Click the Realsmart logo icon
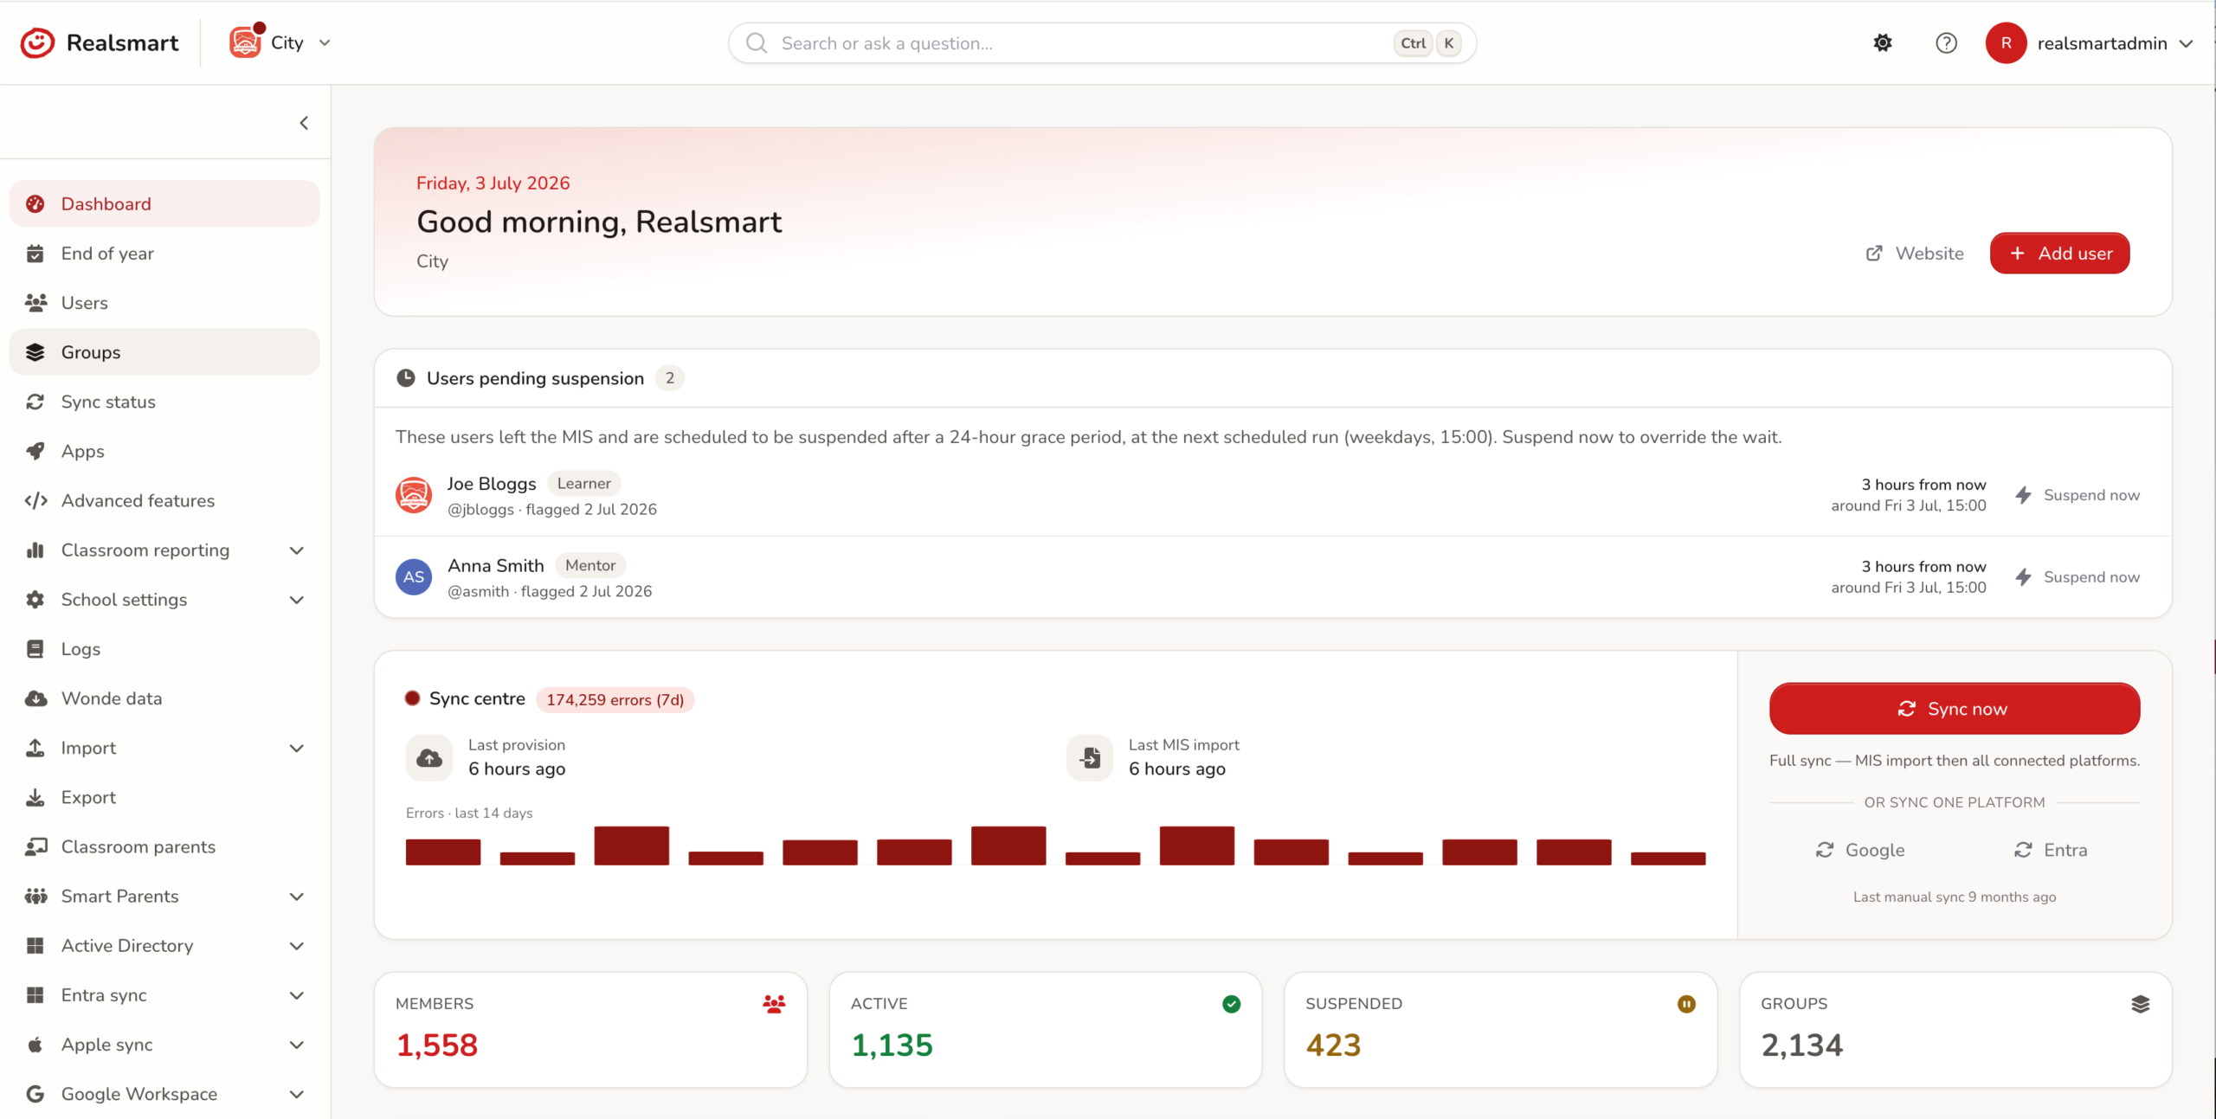 click(37, 42)
